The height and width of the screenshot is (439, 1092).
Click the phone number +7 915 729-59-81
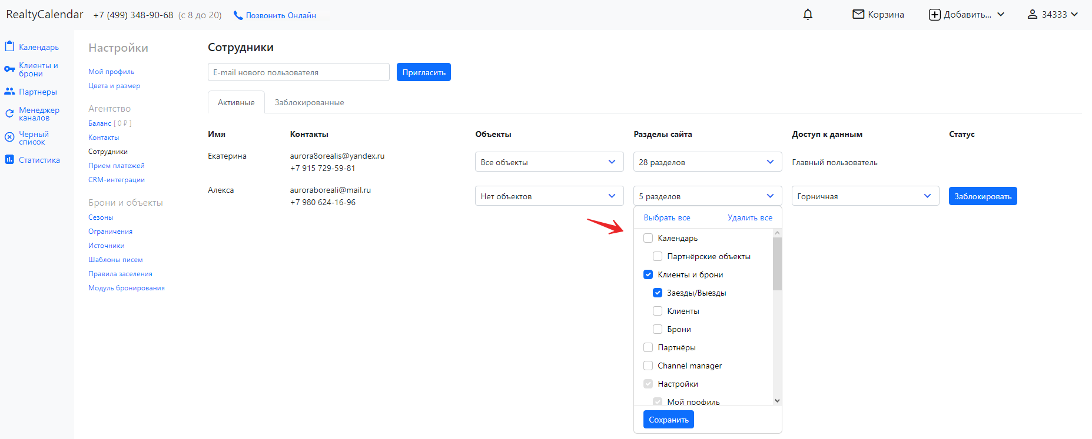pos(323,168)
